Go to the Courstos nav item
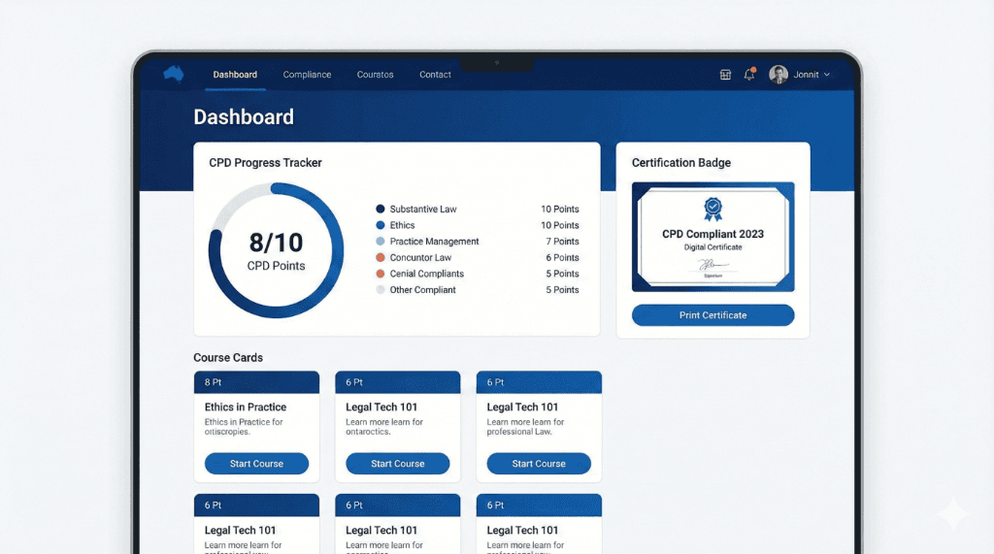This screenshot has height=554, width=994. 375,75
